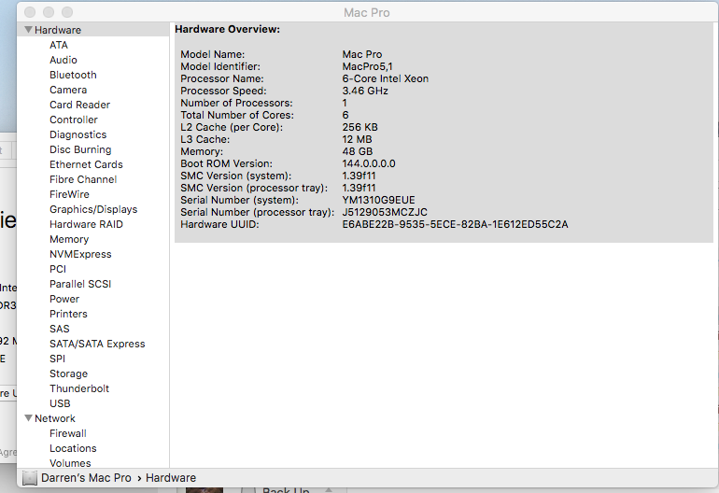719x493 pixels.
Task: Show Diagnostics information
Action: [78, 134]
